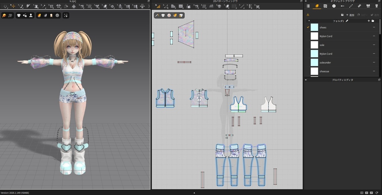The height and width of the screenshot is (195, 382).
Task: Collapse プロパティエディタ panel using its left arrow
Action: tap(306, 80)
